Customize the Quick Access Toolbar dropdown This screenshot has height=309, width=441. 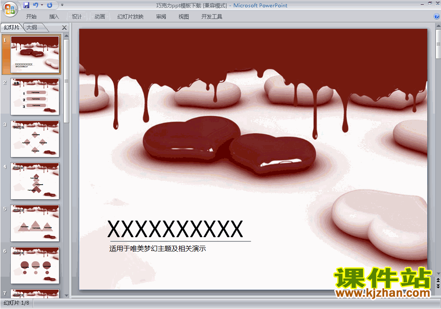(62, 5)
